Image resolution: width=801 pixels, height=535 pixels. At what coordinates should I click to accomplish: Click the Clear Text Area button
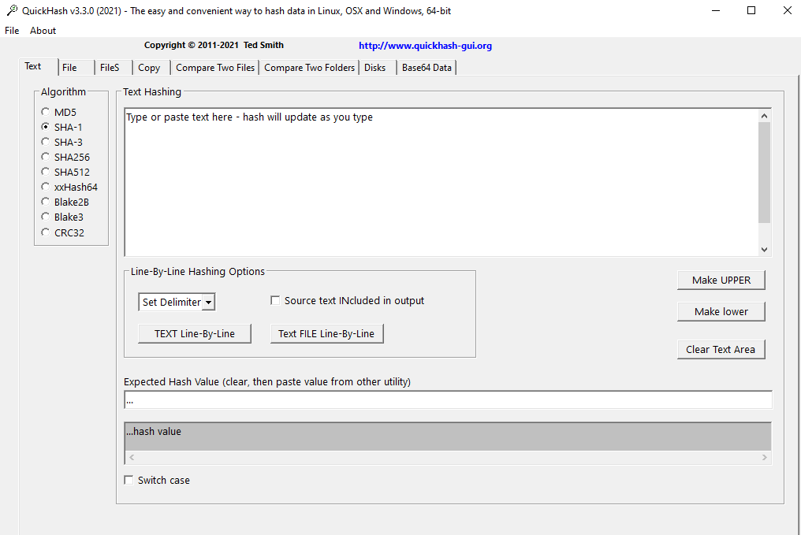pyautogui.click(x=721, y=350)
